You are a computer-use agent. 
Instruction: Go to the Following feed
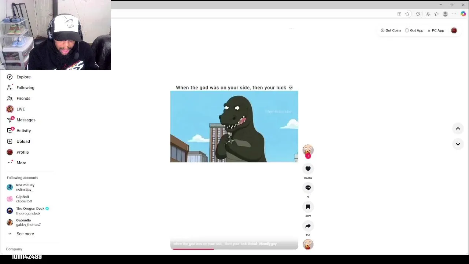[25, 88]
